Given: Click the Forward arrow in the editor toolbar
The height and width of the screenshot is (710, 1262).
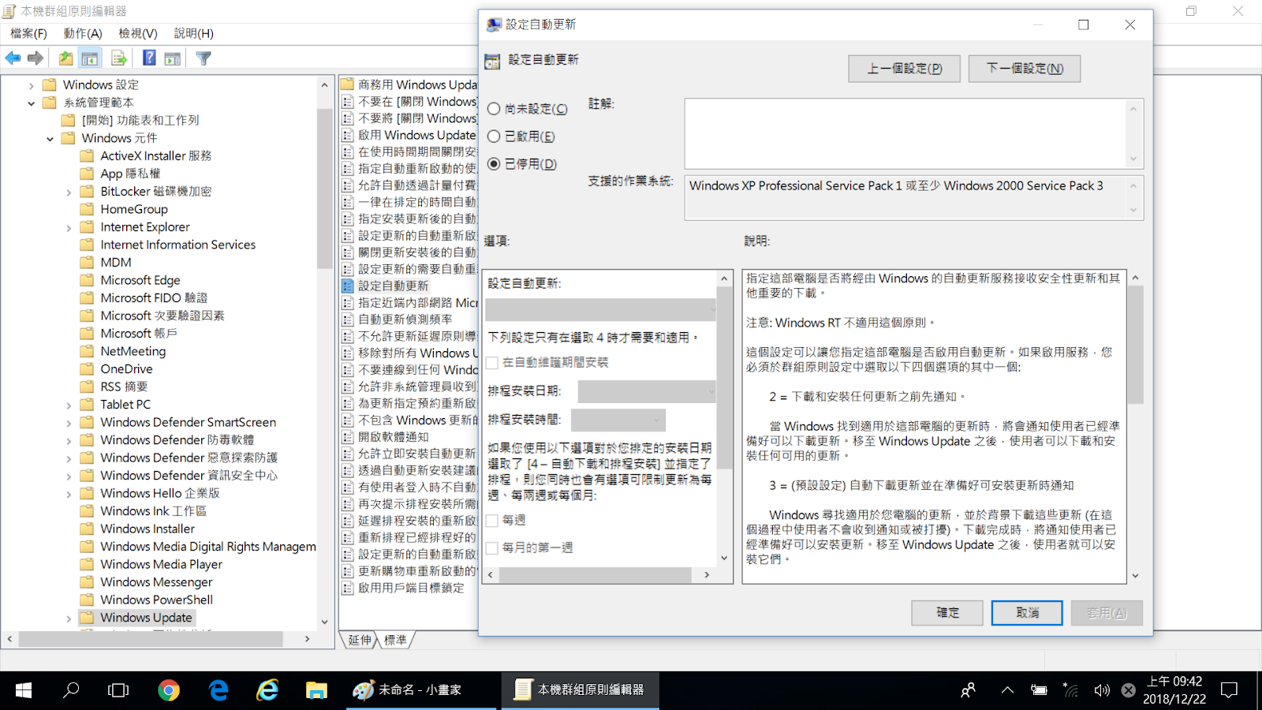Looking at the screenshot, I should pyautogui.click(x=35, y=58).
